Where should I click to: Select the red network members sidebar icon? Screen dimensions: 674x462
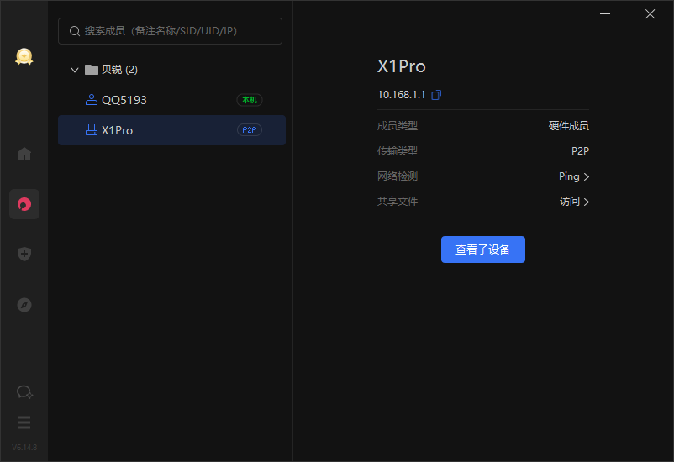pyautogui.click(x=24, y=204)
